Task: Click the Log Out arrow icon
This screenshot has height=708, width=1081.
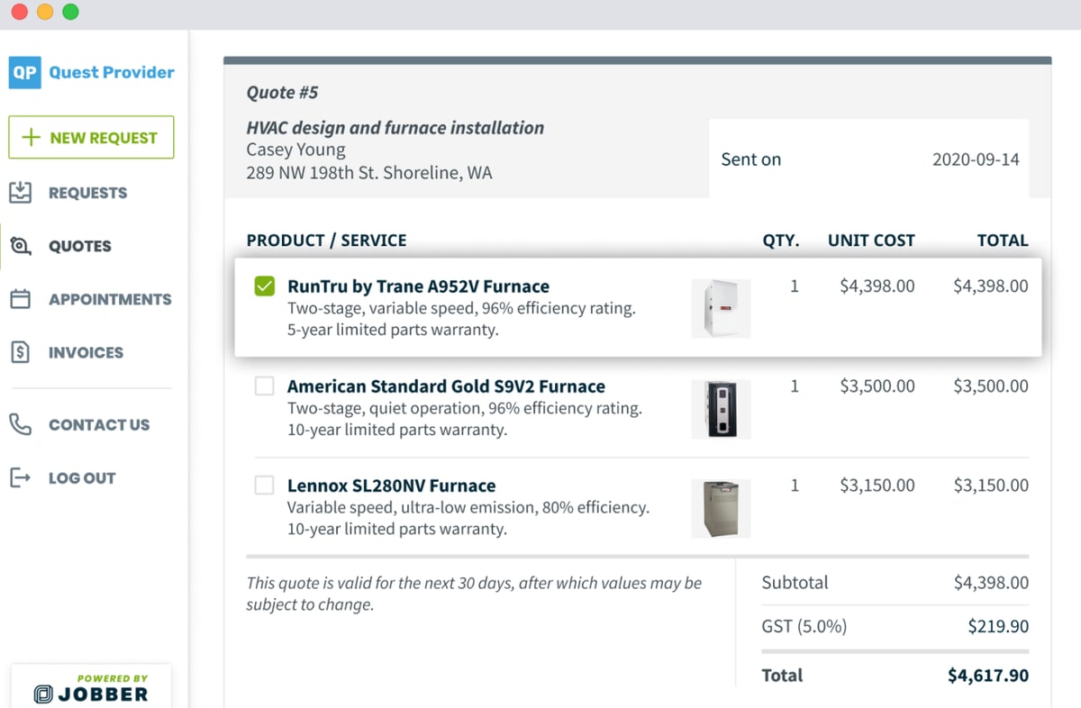Action: (x=21, y=477)
